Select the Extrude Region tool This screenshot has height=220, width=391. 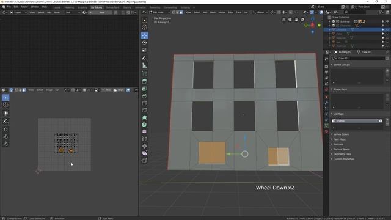(x=144, y=81)
